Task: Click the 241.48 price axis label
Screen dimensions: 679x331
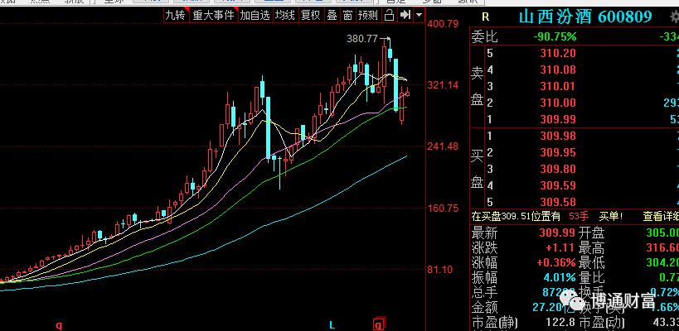Action: tap(443, 146)
